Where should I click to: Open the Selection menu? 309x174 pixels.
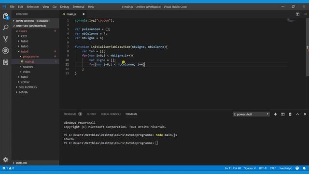point(33,6)
